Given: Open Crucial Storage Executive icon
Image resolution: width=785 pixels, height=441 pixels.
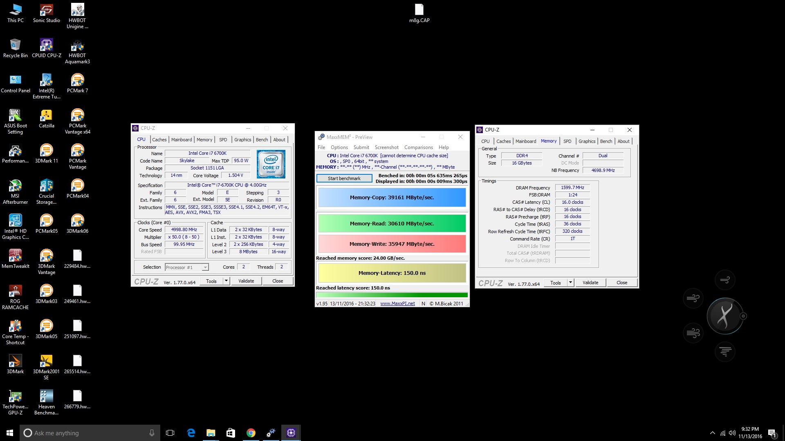Looking at the screenshot, I should 46,192.
